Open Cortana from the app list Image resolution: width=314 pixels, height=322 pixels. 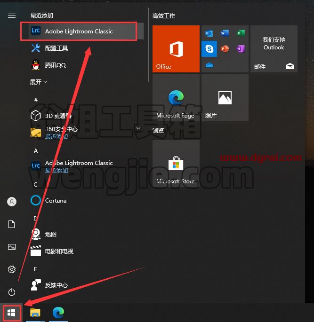click(x=82, y=200)
